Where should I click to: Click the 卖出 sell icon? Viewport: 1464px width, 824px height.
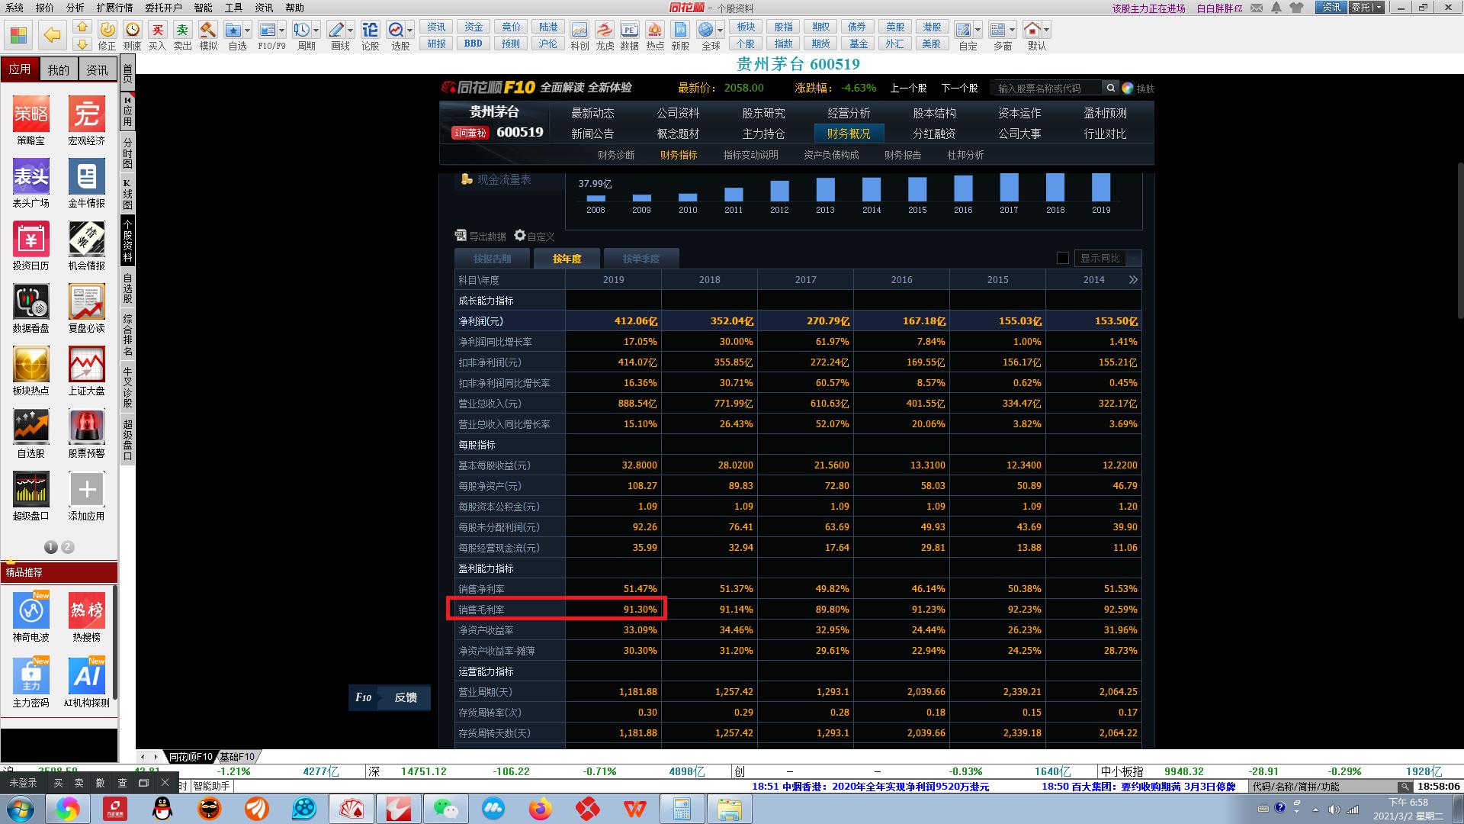182,31
